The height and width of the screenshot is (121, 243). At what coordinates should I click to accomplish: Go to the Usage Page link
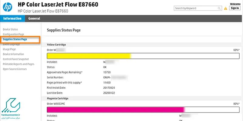tap(9, 49)
